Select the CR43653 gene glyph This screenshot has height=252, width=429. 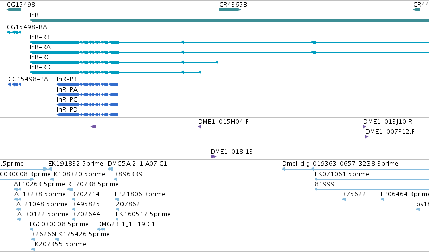(x=230, y=10)
